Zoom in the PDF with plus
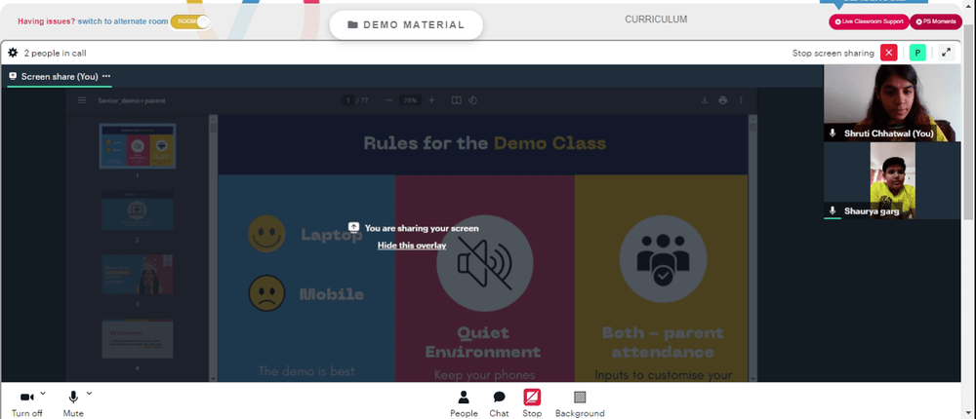976x419 pixels. coord(431,100)
